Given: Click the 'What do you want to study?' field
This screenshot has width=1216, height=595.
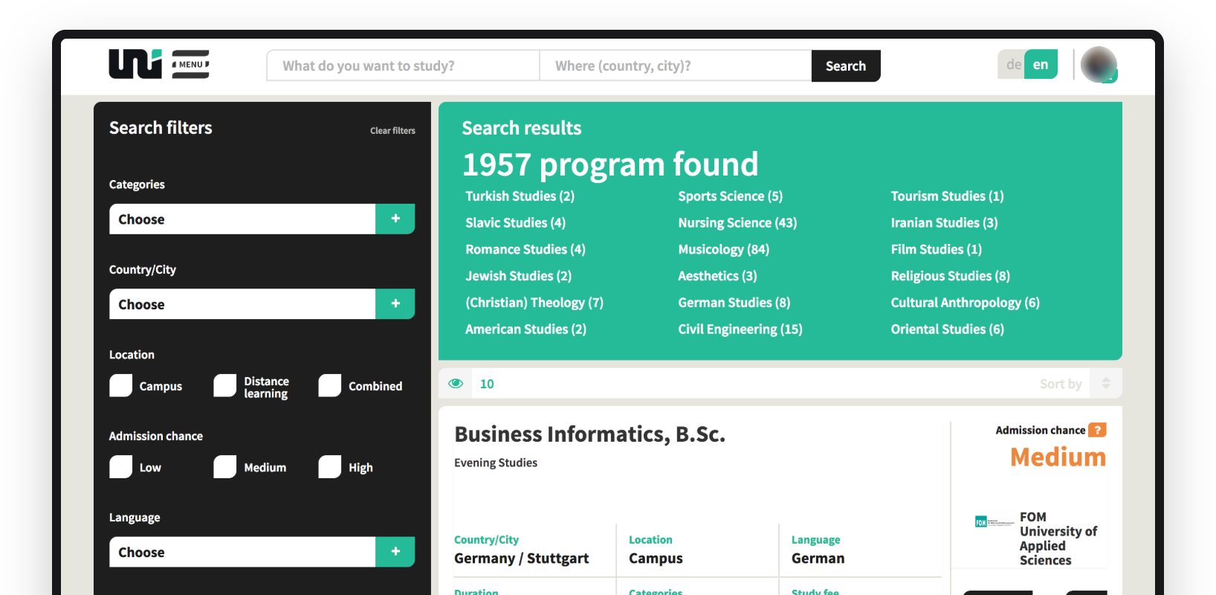Looking at the screenshot, I should click(403, 65).
